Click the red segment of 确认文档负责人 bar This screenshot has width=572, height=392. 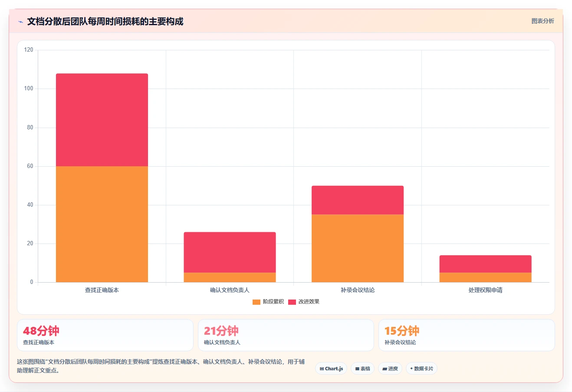click(x=230, y=252)
